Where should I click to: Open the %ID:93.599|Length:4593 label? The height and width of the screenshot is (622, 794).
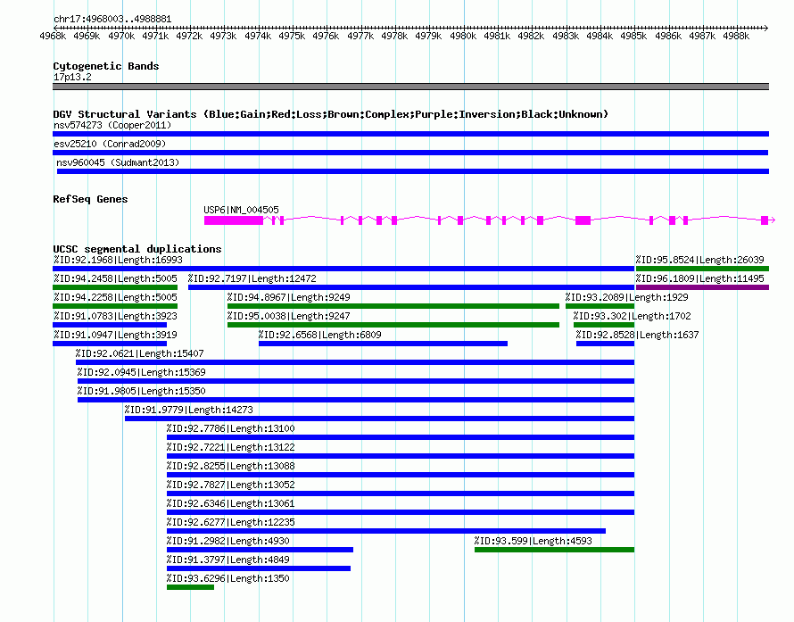533,541
